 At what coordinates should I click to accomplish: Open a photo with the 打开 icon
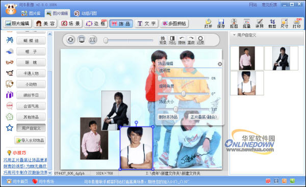tap(208, 23)
